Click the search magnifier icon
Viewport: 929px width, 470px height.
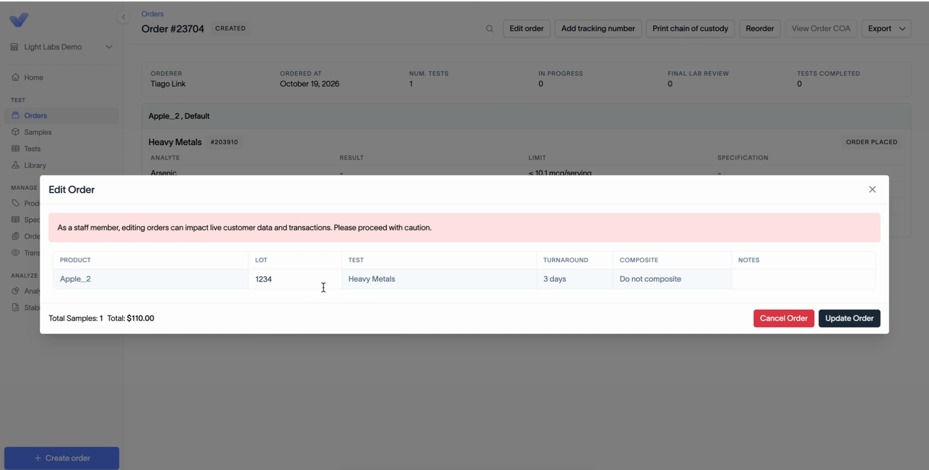pos(490,29)
